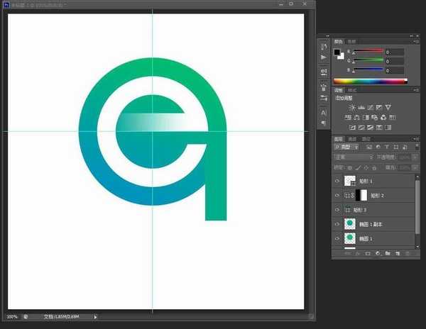Click the add layer mask icon
Viewport: 426px width, 329px height.
[367, 252]
